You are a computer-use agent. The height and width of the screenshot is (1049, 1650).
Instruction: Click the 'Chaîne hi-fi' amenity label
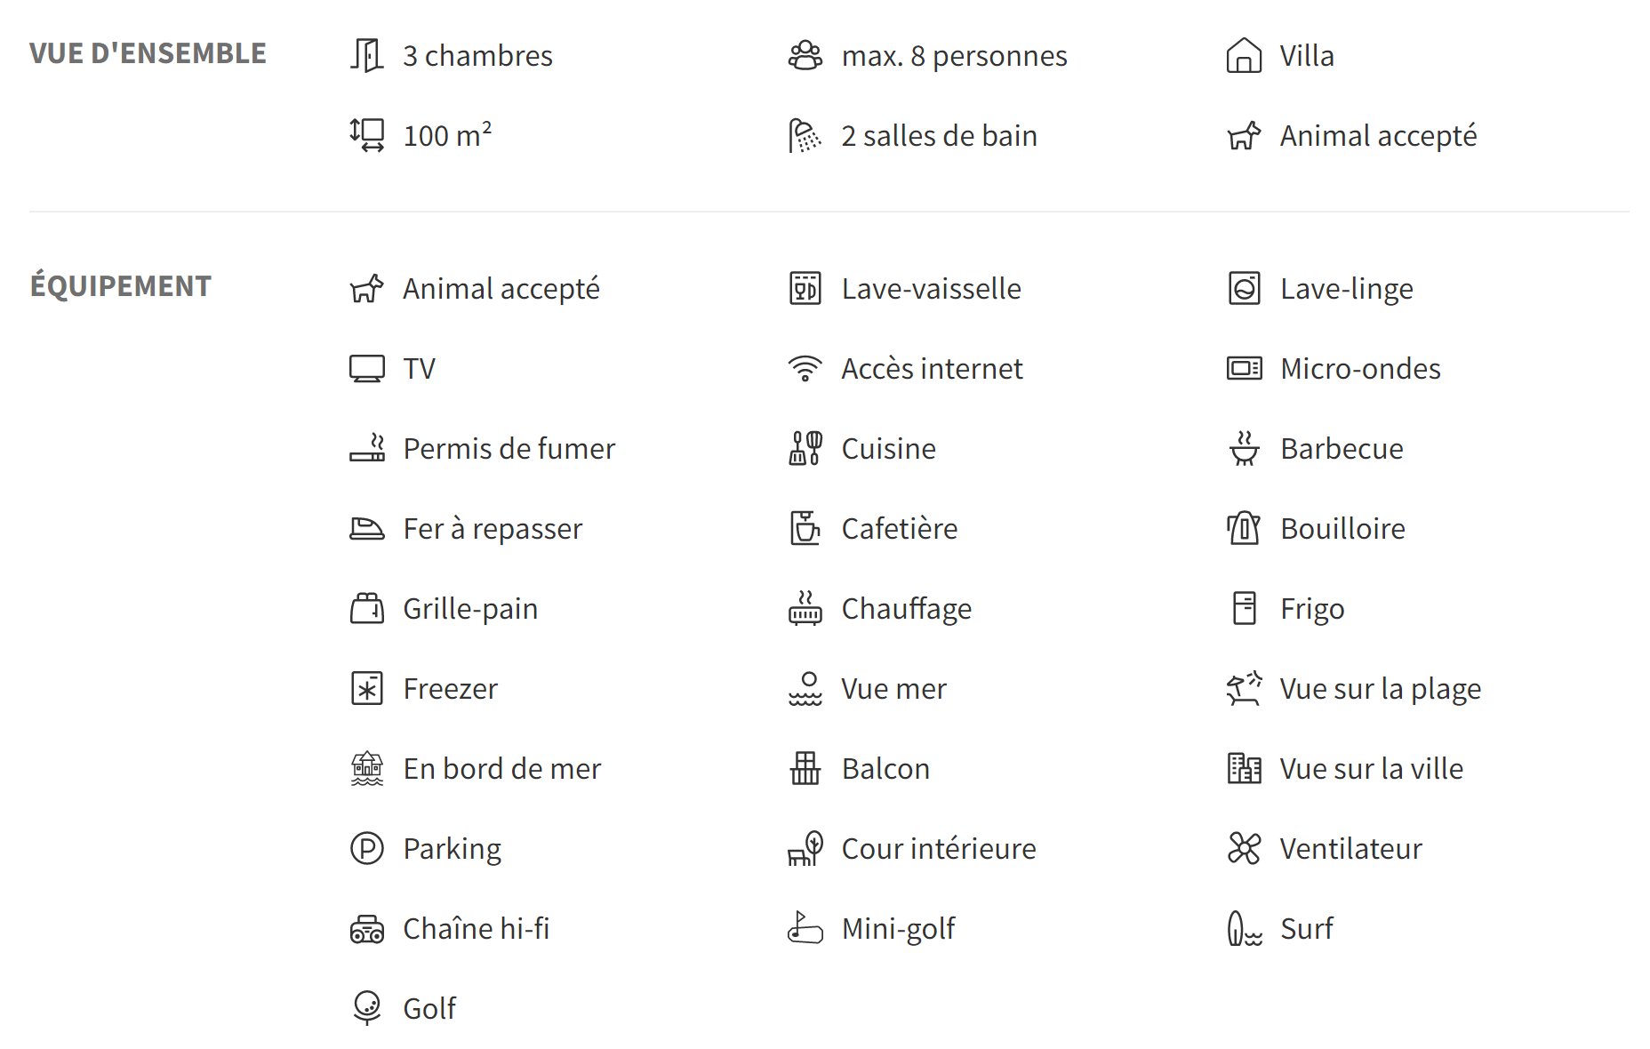pos(476,929)
